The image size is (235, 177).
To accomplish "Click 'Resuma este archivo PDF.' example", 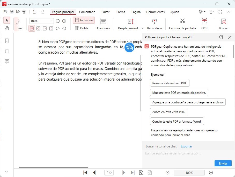I will click(x=170, y=83).
